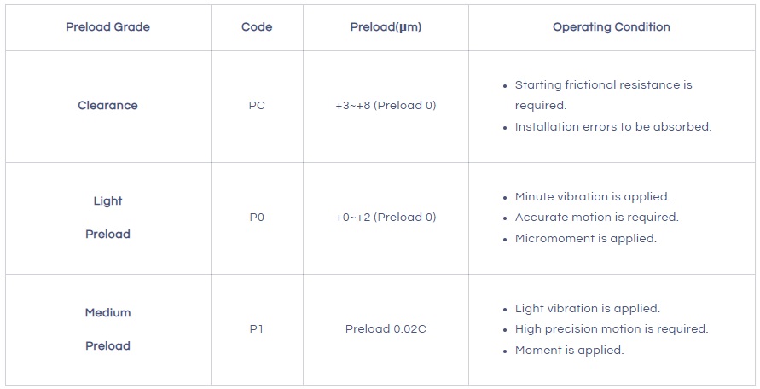Screen dimensions: 760x389
Task: Click the Light Preload grade cell
Action: point(107,218)
